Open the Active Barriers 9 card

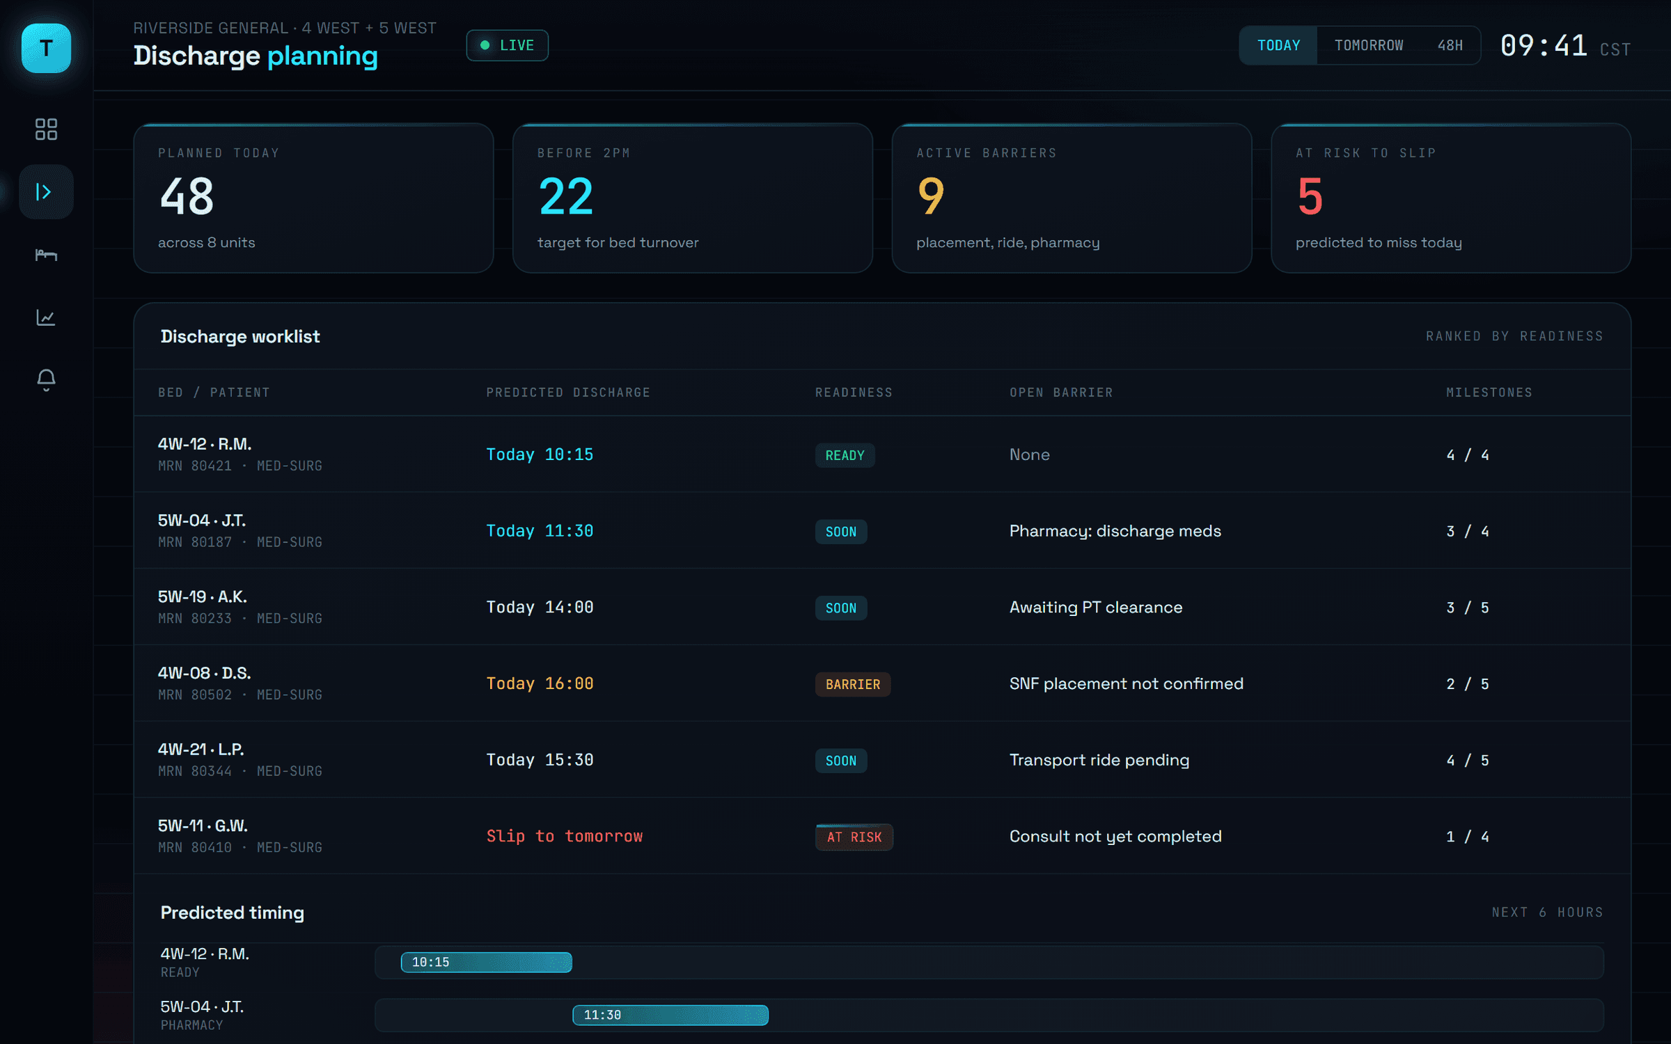point(1072,198)
